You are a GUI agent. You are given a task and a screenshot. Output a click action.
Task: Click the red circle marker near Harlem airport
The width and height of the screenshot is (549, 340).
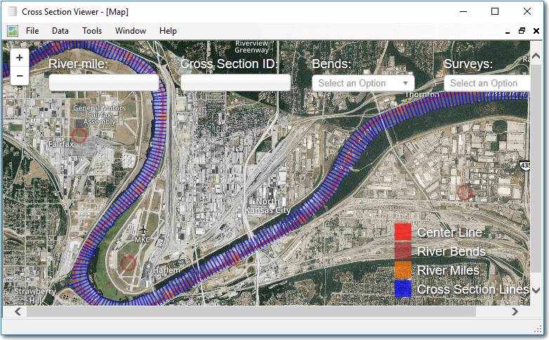(x=128, y=263)
